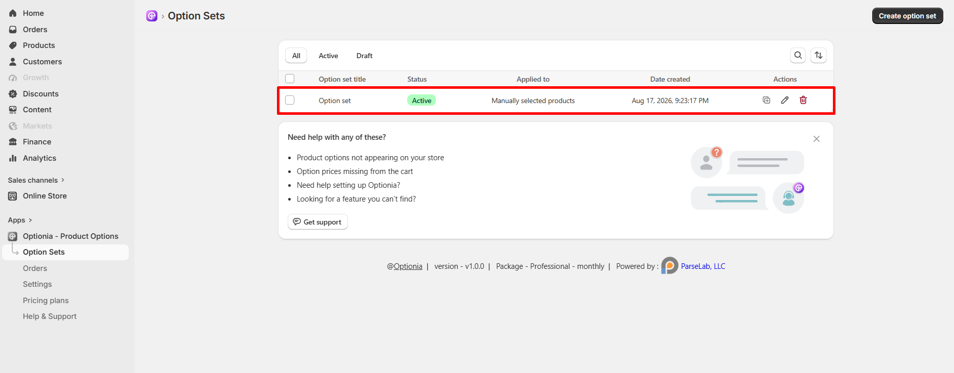This screenshot has width=954, height=373.
Task: Click the ParseLab logo icon in the footer
Action: pyautogui.click(x=669, y=265)
